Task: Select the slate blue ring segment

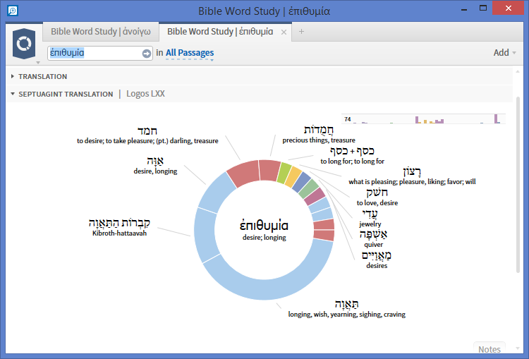Action: coord(301,182)
